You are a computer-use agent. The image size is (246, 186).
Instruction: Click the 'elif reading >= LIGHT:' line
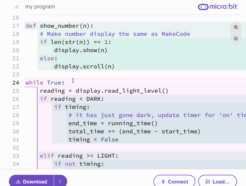tap(78, 156)
